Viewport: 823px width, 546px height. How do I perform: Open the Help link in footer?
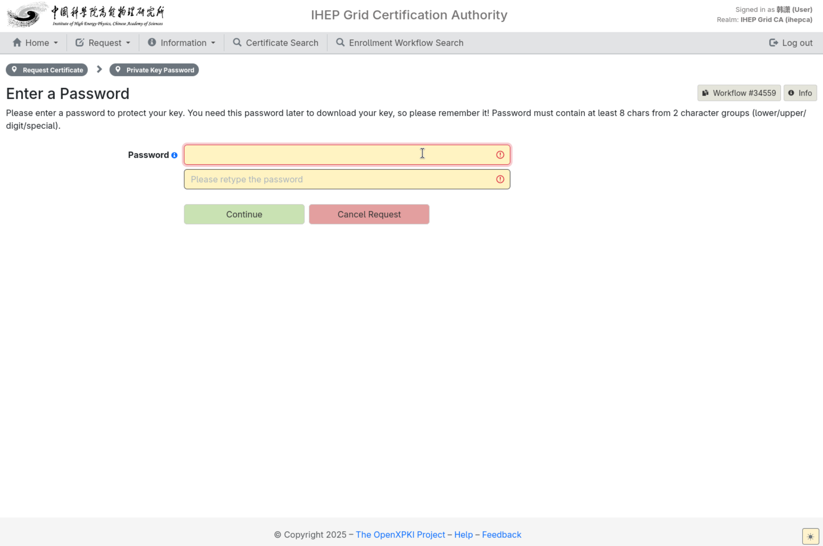click(464, 535)
